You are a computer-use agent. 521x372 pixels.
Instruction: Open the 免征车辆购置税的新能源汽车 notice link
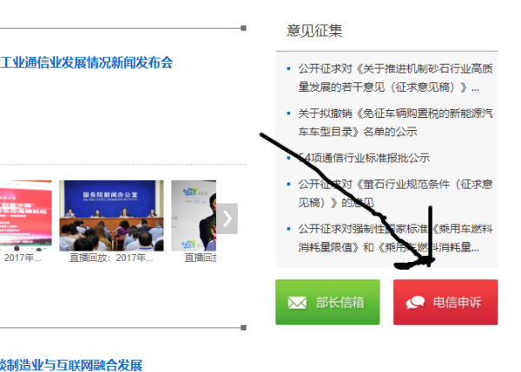[x=395, y=122]
